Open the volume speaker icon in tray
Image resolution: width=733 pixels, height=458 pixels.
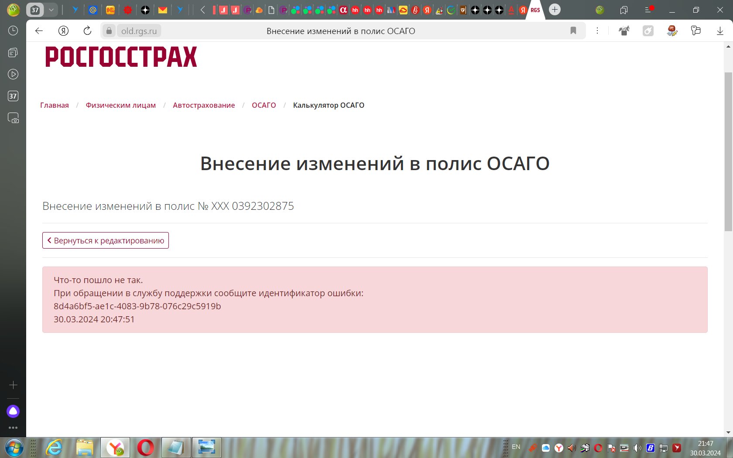click(637, 448)
